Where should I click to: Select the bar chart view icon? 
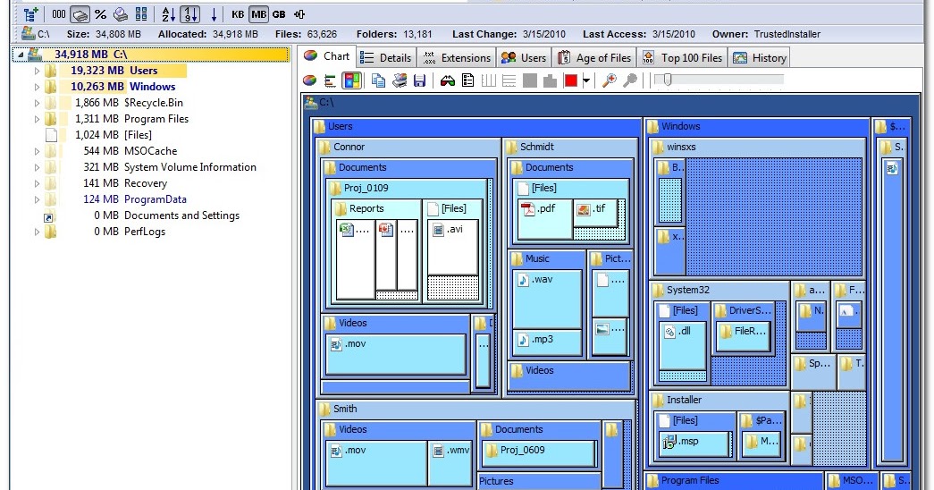[x=330, y=80]
